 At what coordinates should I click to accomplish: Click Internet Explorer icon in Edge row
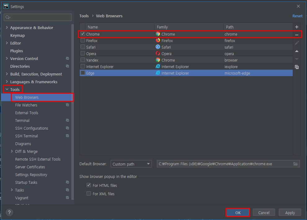[x=158, y=73]
